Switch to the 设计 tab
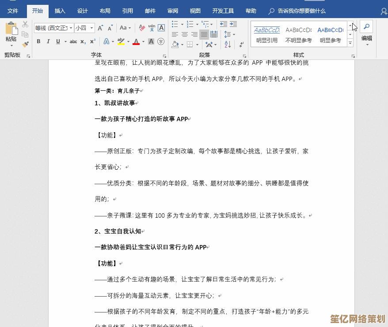 pos(82,11)
